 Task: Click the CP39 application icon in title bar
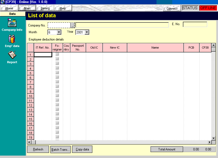[x=2, y=2]
